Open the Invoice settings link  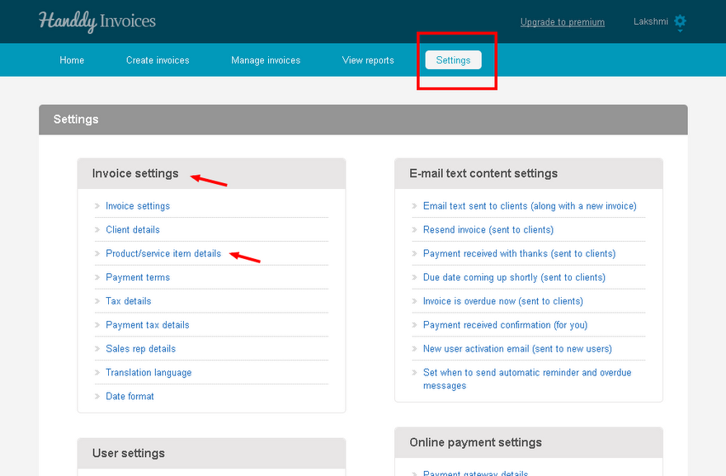click(138, 206)
